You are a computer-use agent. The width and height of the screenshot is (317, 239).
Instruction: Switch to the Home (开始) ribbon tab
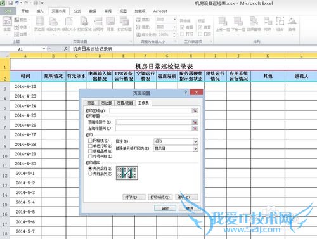[x=25, y=11]
